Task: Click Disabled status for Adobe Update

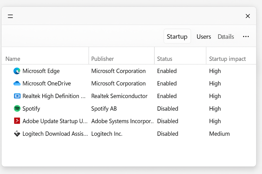Action: click(x=168, y=121)
